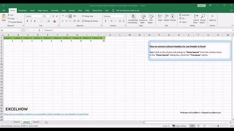Click Display Settings in status bar
This screenshot has width=234, height=131.
pyautogui.click(x=180, y=126)
